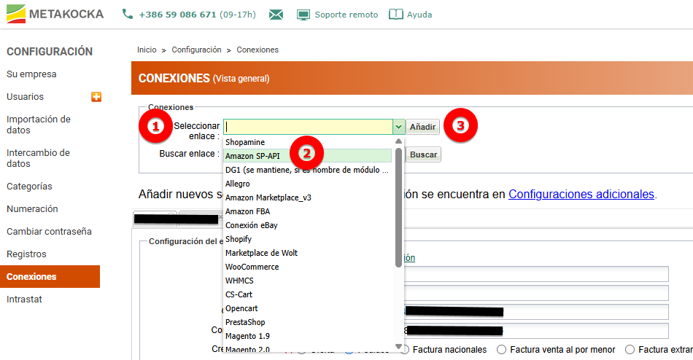Click the Añadir button
693x360 pixels.
(x=422, y=127)
